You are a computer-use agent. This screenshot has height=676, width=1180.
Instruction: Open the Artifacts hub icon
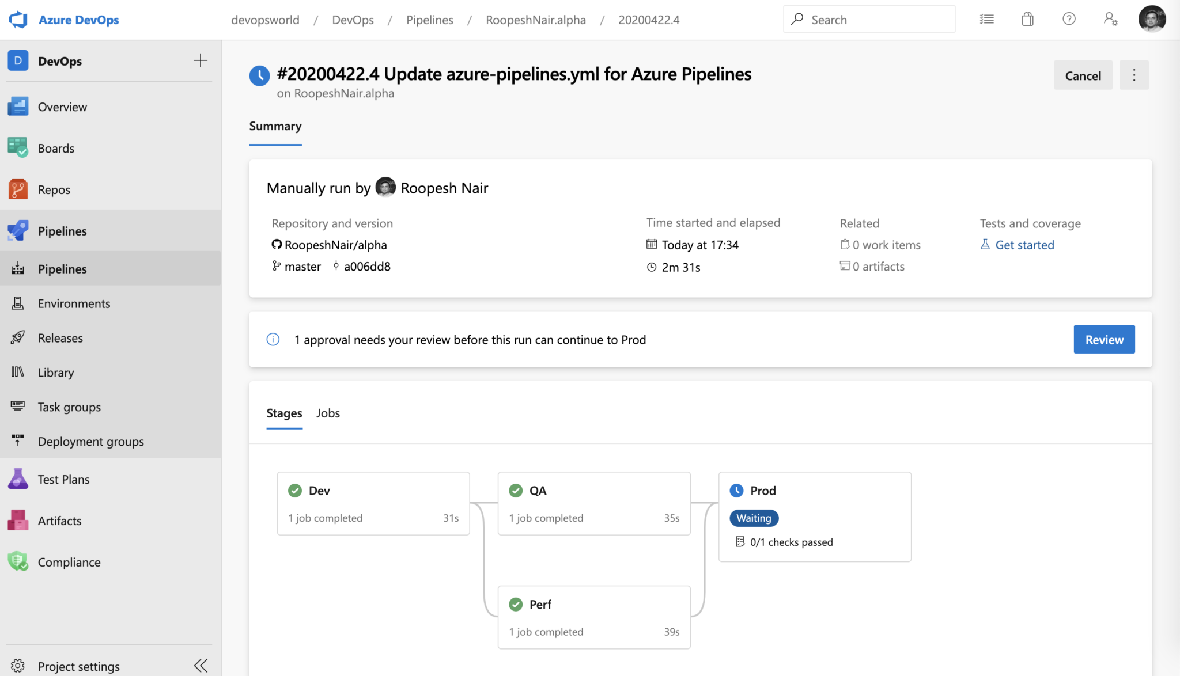pyautogui.click(x=18, y=521)
